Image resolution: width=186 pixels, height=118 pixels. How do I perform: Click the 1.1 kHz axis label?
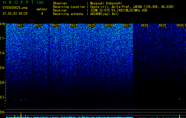(x=2, y=38)
